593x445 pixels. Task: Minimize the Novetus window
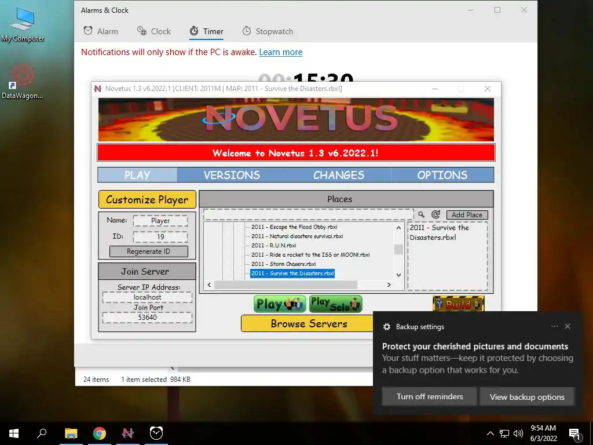tap(435, 89)
